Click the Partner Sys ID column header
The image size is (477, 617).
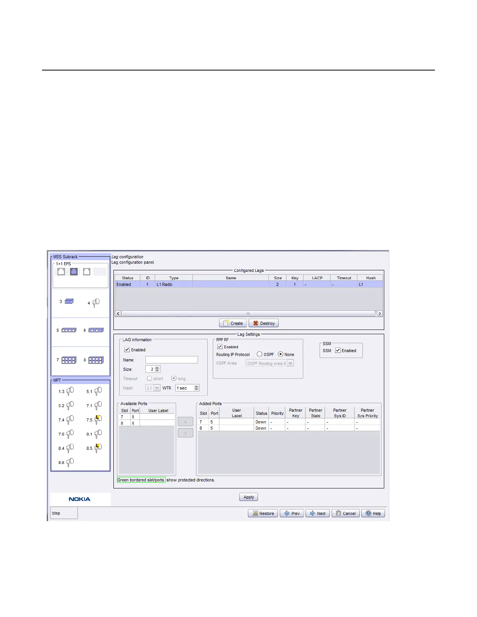point(340,413)
